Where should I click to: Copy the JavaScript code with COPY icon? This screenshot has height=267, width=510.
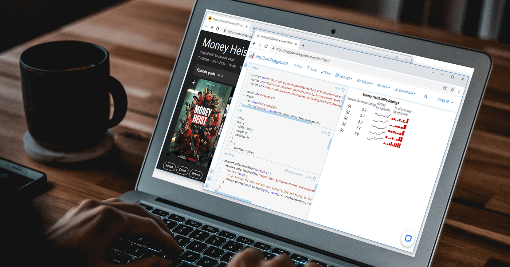pos(311,178)
